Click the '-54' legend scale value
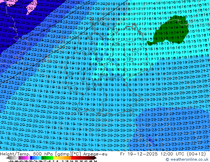This screenshot has height=162, width=210. [x=10, y=161]
